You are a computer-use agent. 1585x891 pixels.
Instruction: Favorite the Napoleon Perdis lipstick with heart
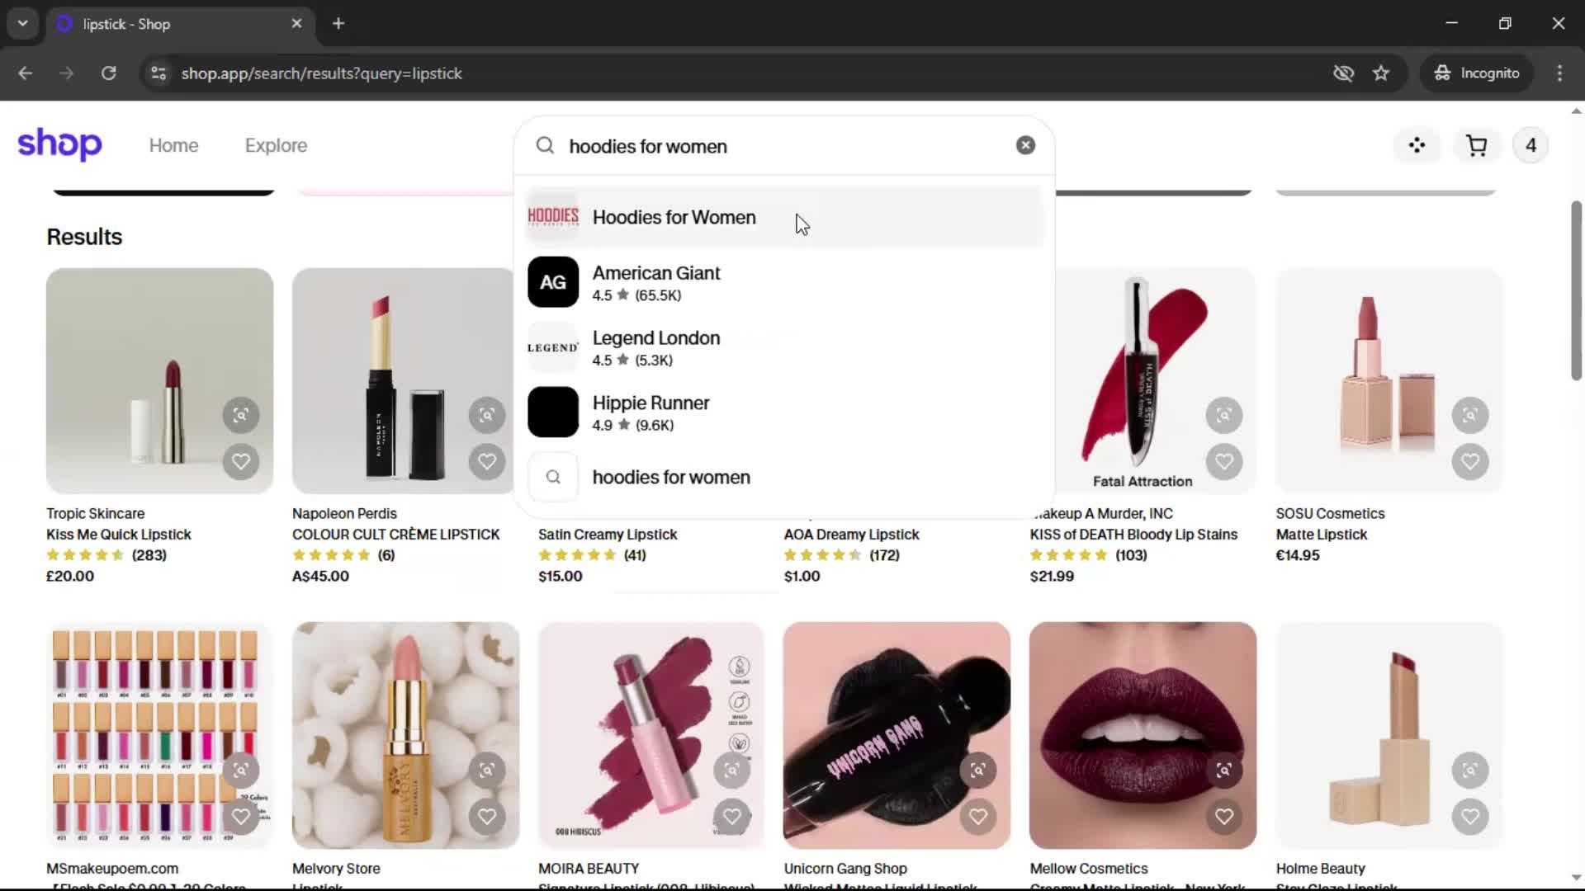click(x=486, y=462)
